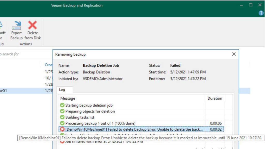Select the 'Preparing objects for deletion' row
The image size is (265, 149).
141,111
